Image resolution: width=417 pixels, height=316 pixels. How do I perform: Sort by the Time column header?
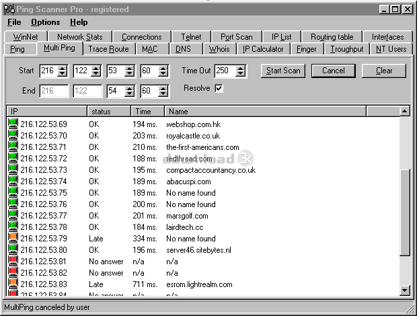click(147, 112)
